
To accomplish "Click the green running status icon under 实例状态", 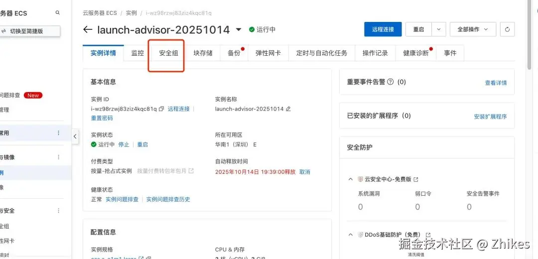I will pyautogui.click(x=94, y=144).
